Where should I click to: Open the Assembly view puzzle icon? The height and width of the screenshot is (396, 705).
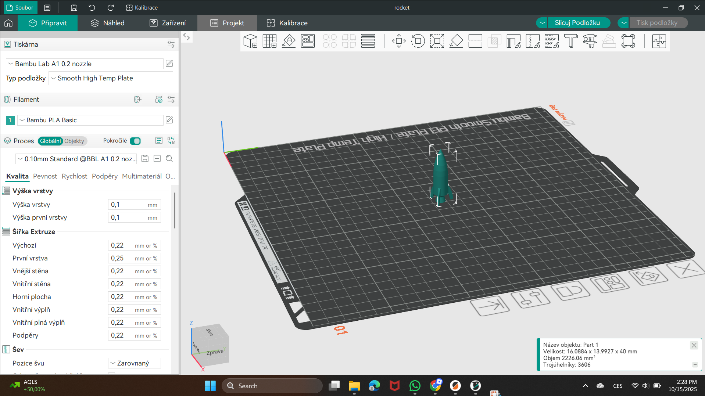tap(659, 41)
